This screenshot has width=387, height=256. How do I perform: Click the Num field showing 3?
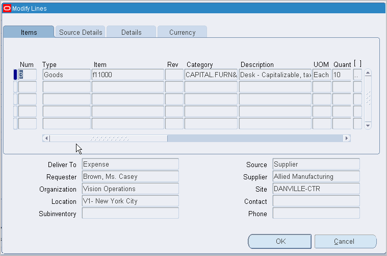click(28, 75)
